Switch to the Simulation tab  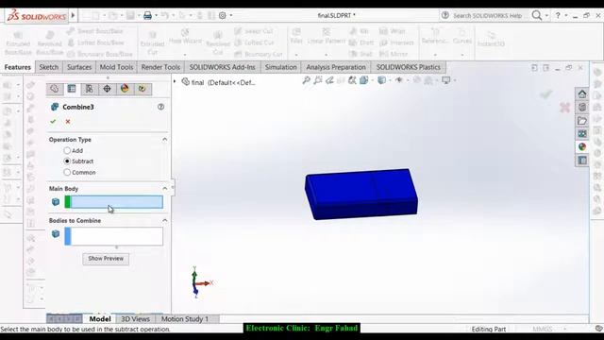pos(281,67)
